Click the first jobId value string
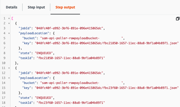180x107 pixels. (69, 28)
